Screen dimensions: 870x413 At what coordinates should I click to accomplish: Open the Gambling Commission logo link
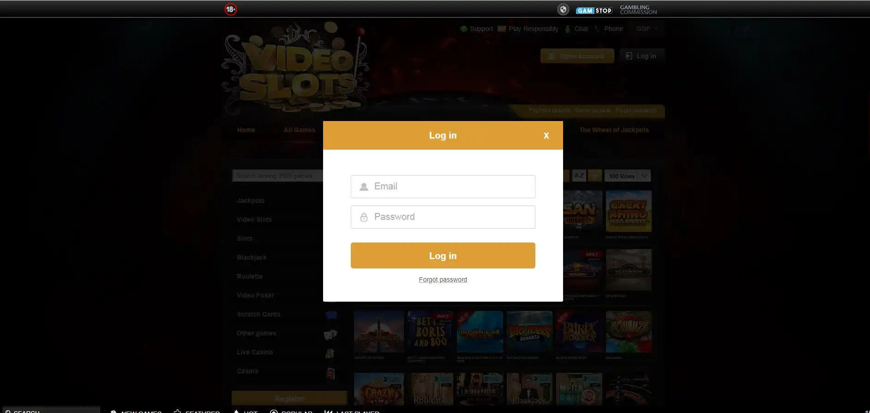click(638, 10)
